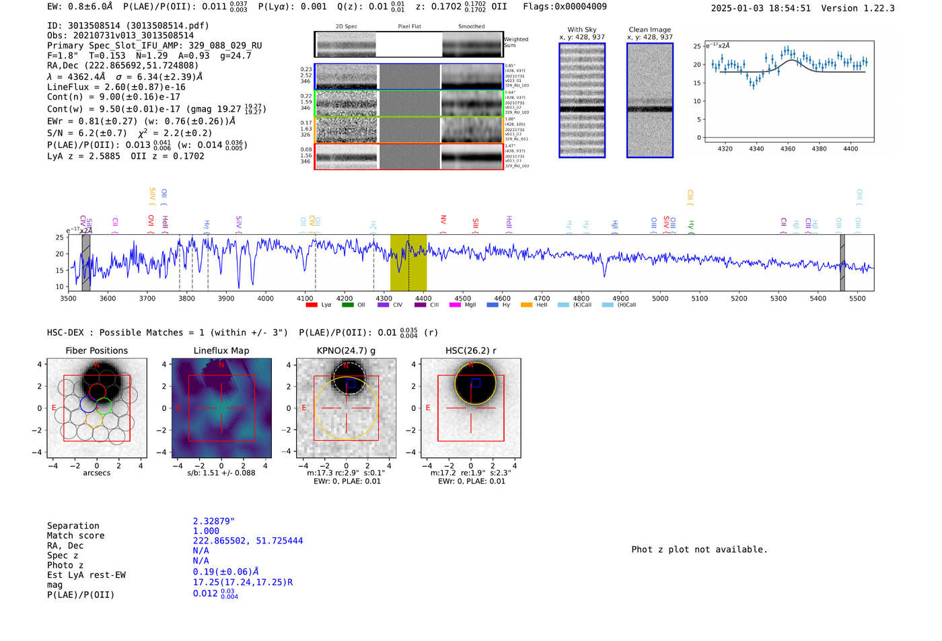Select the green-bordered 2D spectrum row
Screen dimensions: 942x641
pos(409,104)
